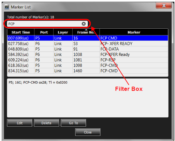Clear the FCP filter text

tap(84, 24)
